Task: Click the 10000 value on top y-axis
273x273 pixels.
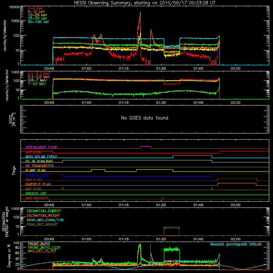Action: (14, 7)
